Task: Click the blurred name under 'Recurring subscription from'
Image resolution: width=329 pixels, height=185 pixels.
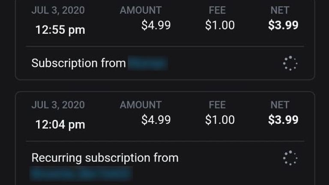Action: point(81,174)
